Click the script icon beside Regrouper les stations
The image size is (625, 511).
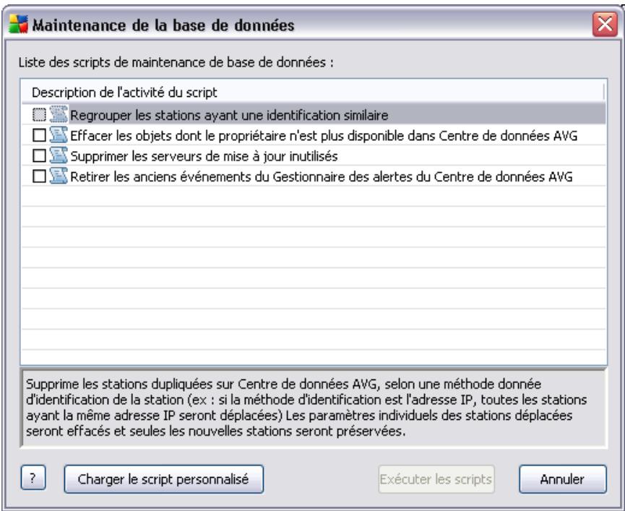59,115
